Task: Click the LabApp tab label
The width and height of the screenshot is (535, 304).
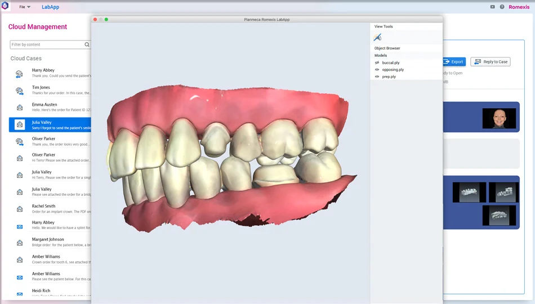Action: (x=51, y=7)
